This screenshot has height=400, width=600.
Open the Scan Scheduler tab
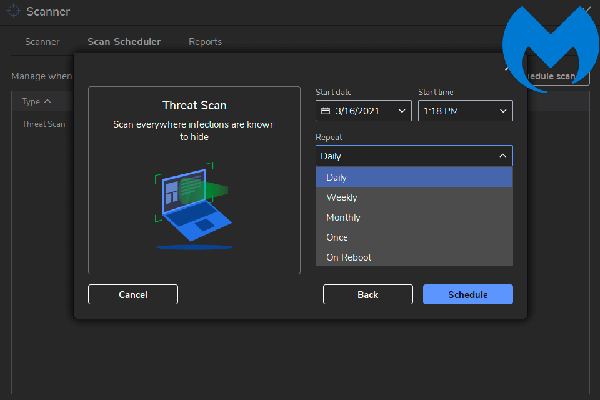124,42
